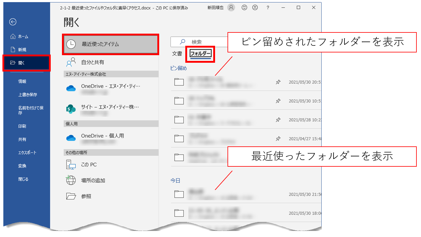Open 自分と共有 shared files
Viewport: 421px width, 237px height.
(92, 62)
